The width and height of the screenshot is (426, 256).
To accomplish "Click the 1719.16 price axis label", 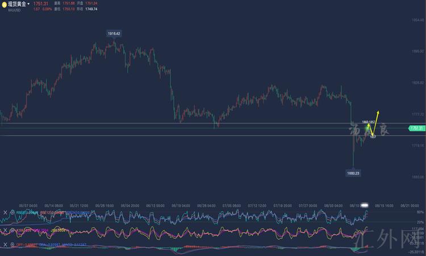I will click(418, 146).
